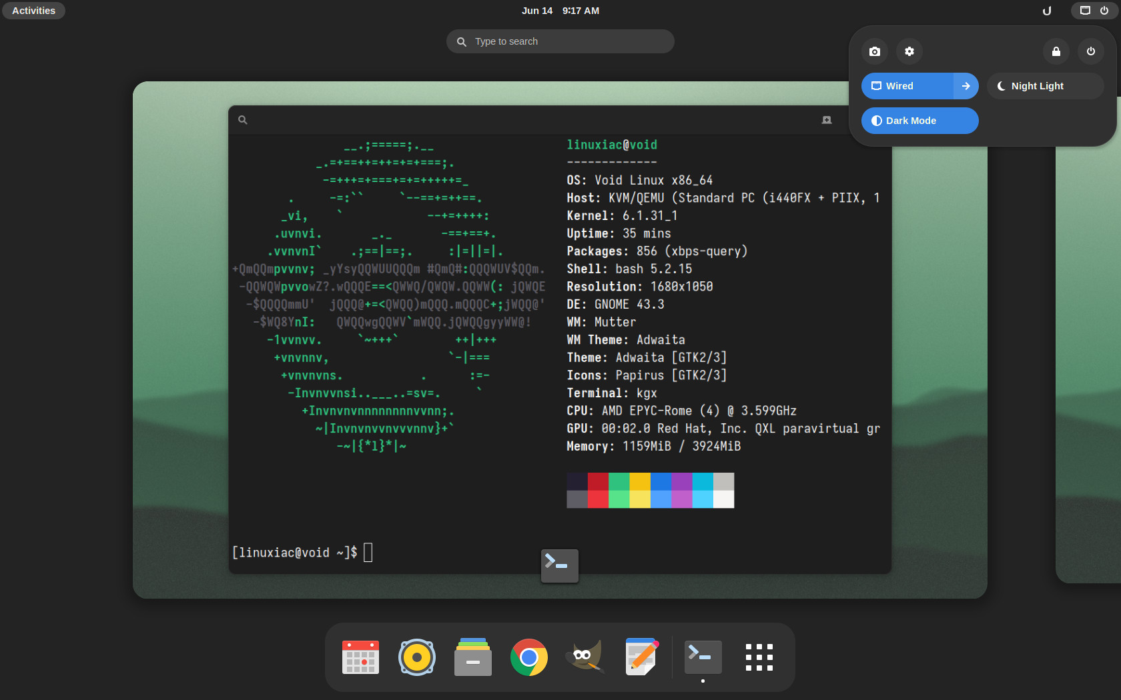Toggle the Wired network connection
The image size is (1121, 700).
[907, 86]
